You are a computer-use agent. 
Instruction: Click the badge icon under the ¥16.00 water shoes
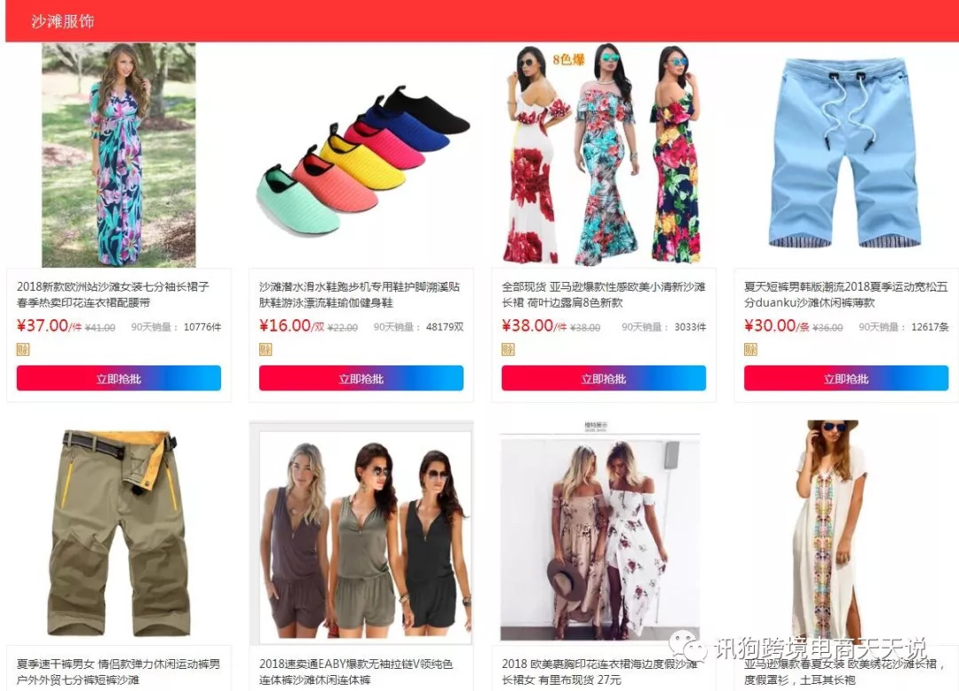(x=266, y=349)
